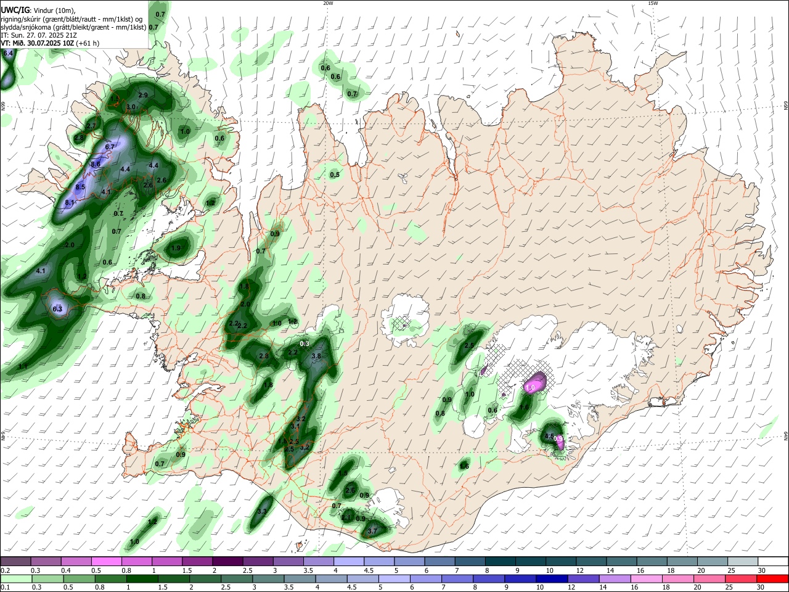Click the 8.1 precipitation value on the map
789x592 pixels.
[69, 203]
